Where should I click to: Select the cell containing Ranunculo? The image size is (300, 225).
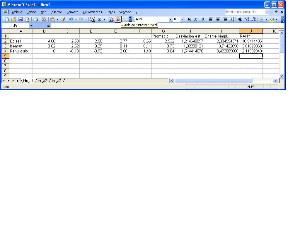(x=21, y=51)
